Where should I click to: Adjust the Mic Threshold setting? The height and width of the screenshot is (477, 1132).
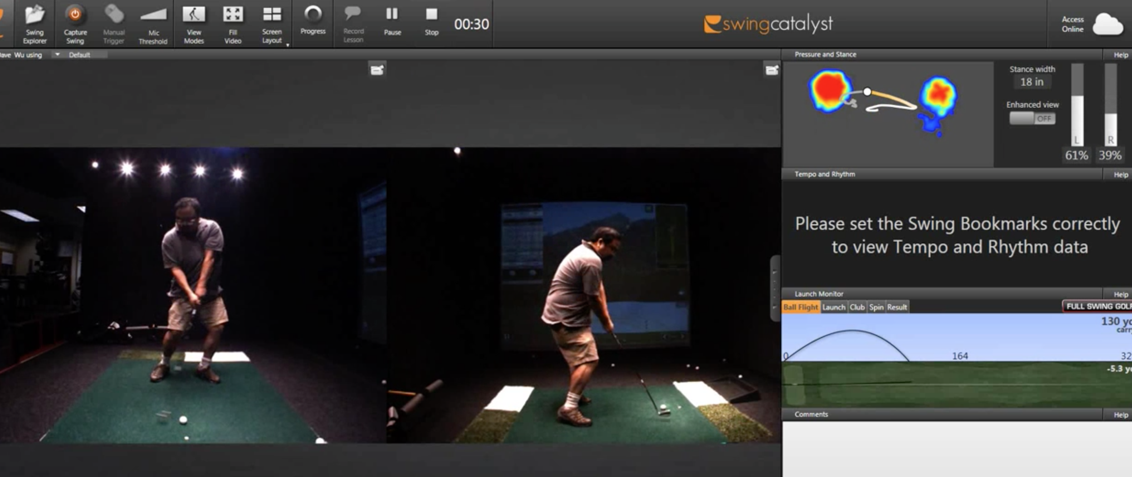click(x=153, y=23)
